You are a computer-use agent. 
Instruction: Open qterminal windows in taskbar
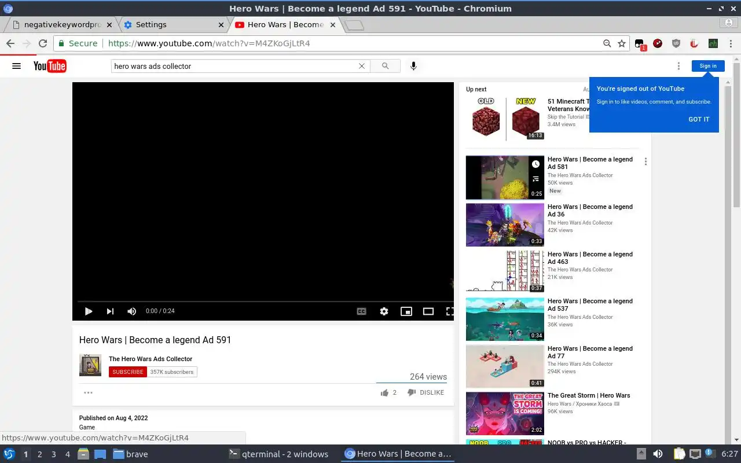point(278,454)
